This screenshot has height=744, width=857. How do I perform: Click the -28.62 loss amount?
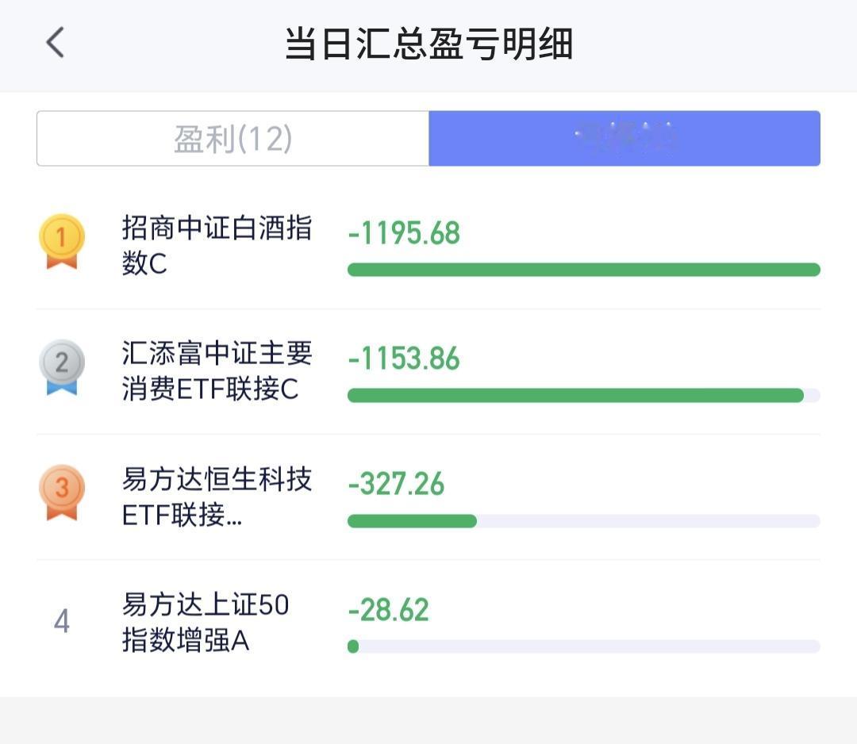point(389,610)
